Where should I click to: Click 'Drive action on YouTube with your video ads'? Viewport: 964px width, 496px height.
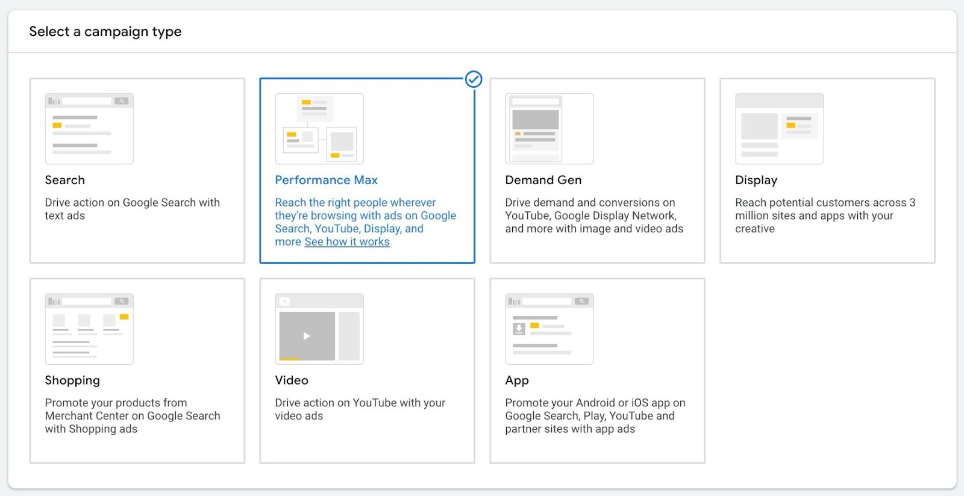coord(360,409)
